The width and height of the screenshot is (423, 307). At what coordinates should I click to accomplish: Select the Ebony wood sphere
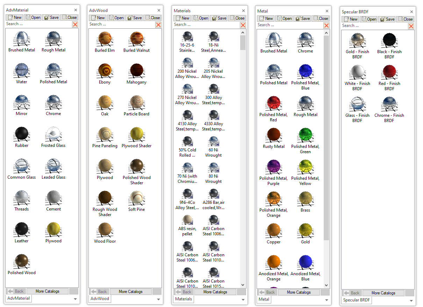pyautogui.click(x=105, y=74)
